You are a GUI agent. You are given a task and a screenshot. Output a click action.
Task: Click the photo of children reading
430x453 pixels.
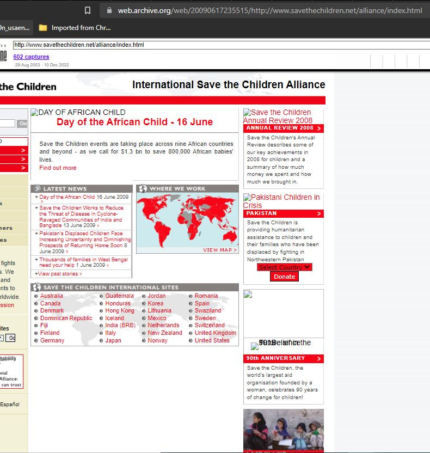point(284,430)
